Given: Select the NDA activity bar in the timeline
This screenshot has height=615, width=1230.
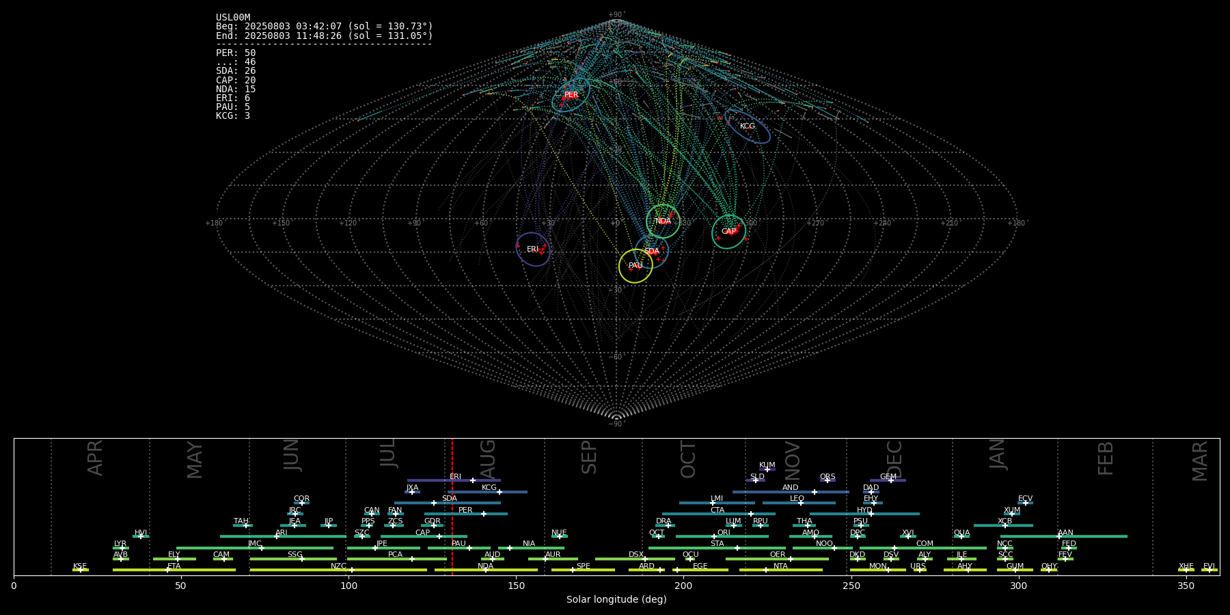Looking at the screenshot, I should 486,570.
